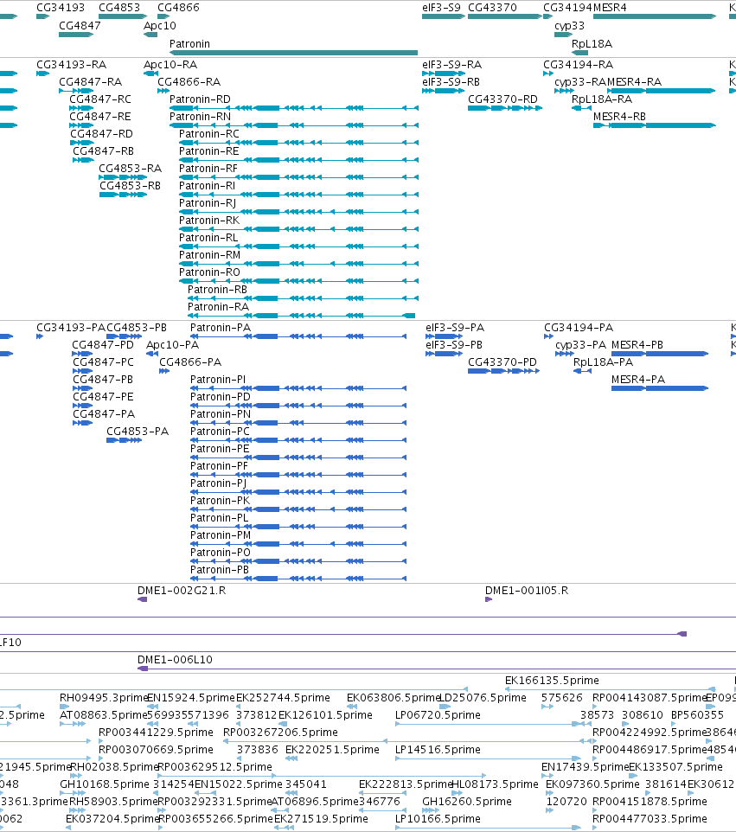Click the CG43370-PD protein feature
The height and width of the screenshot is (832, 736).
tap(503, 371)
